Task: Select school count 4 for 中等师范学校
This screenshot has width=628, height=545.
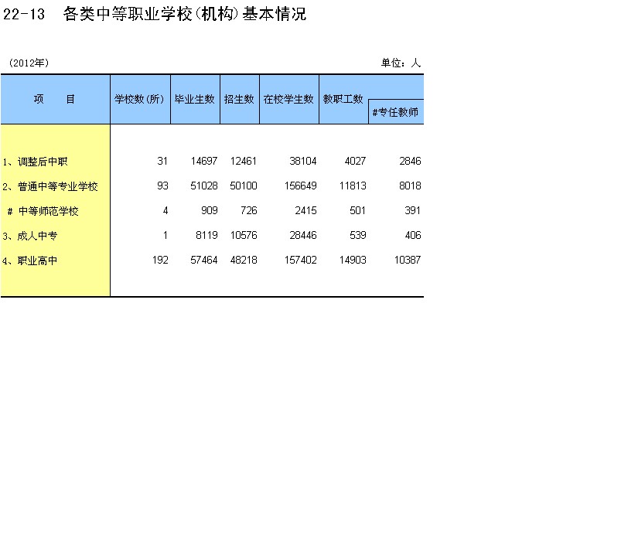Action: coord(166,210)
